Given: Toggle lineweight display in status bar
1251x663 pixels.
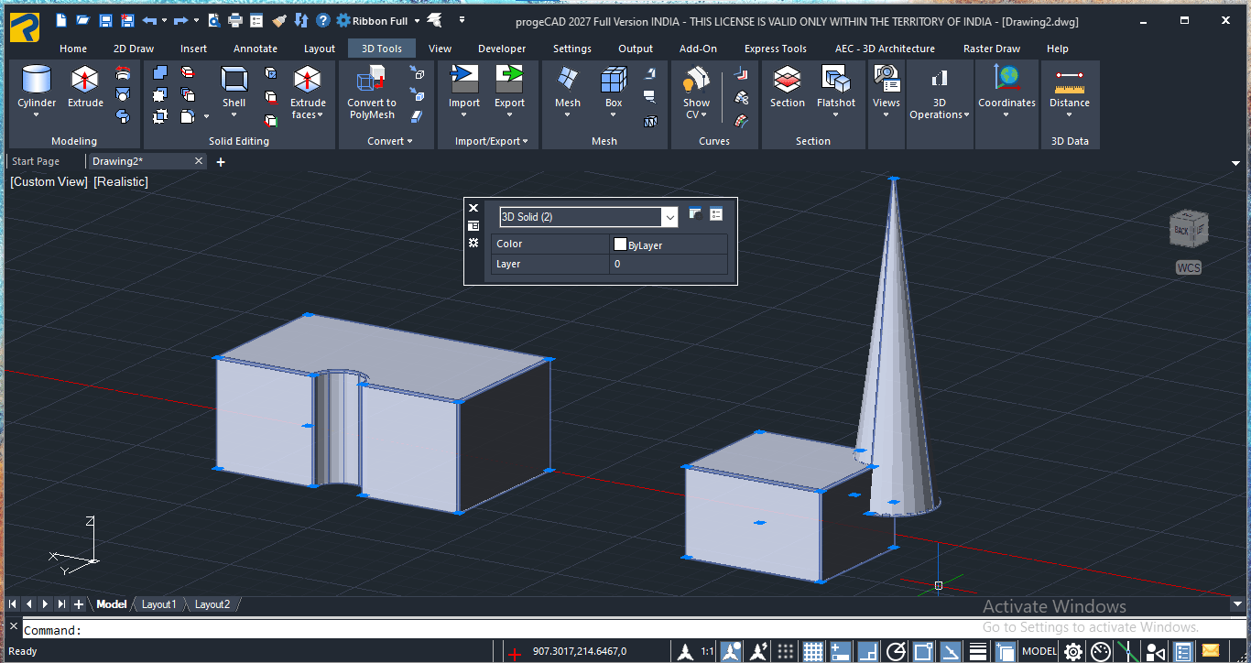Looking at the screenshot, I should tap(978, 652).
